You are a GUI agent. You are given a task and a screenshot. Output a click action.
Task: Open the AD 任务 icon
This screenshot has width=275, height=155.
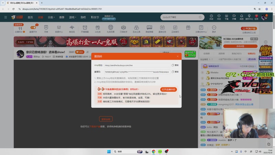click(162, 29)
